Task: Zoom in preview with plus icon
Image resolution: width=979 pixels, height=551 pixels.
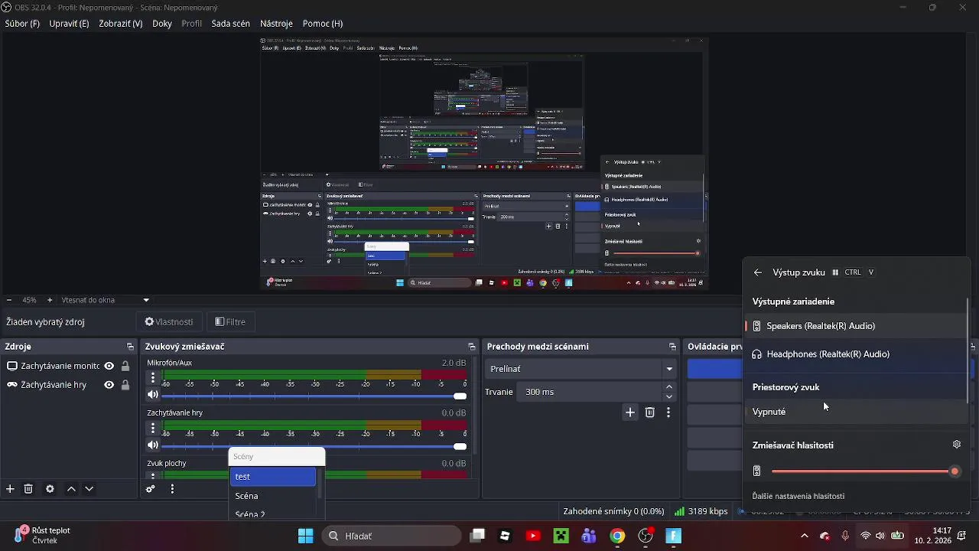Action: pos(50,300)
